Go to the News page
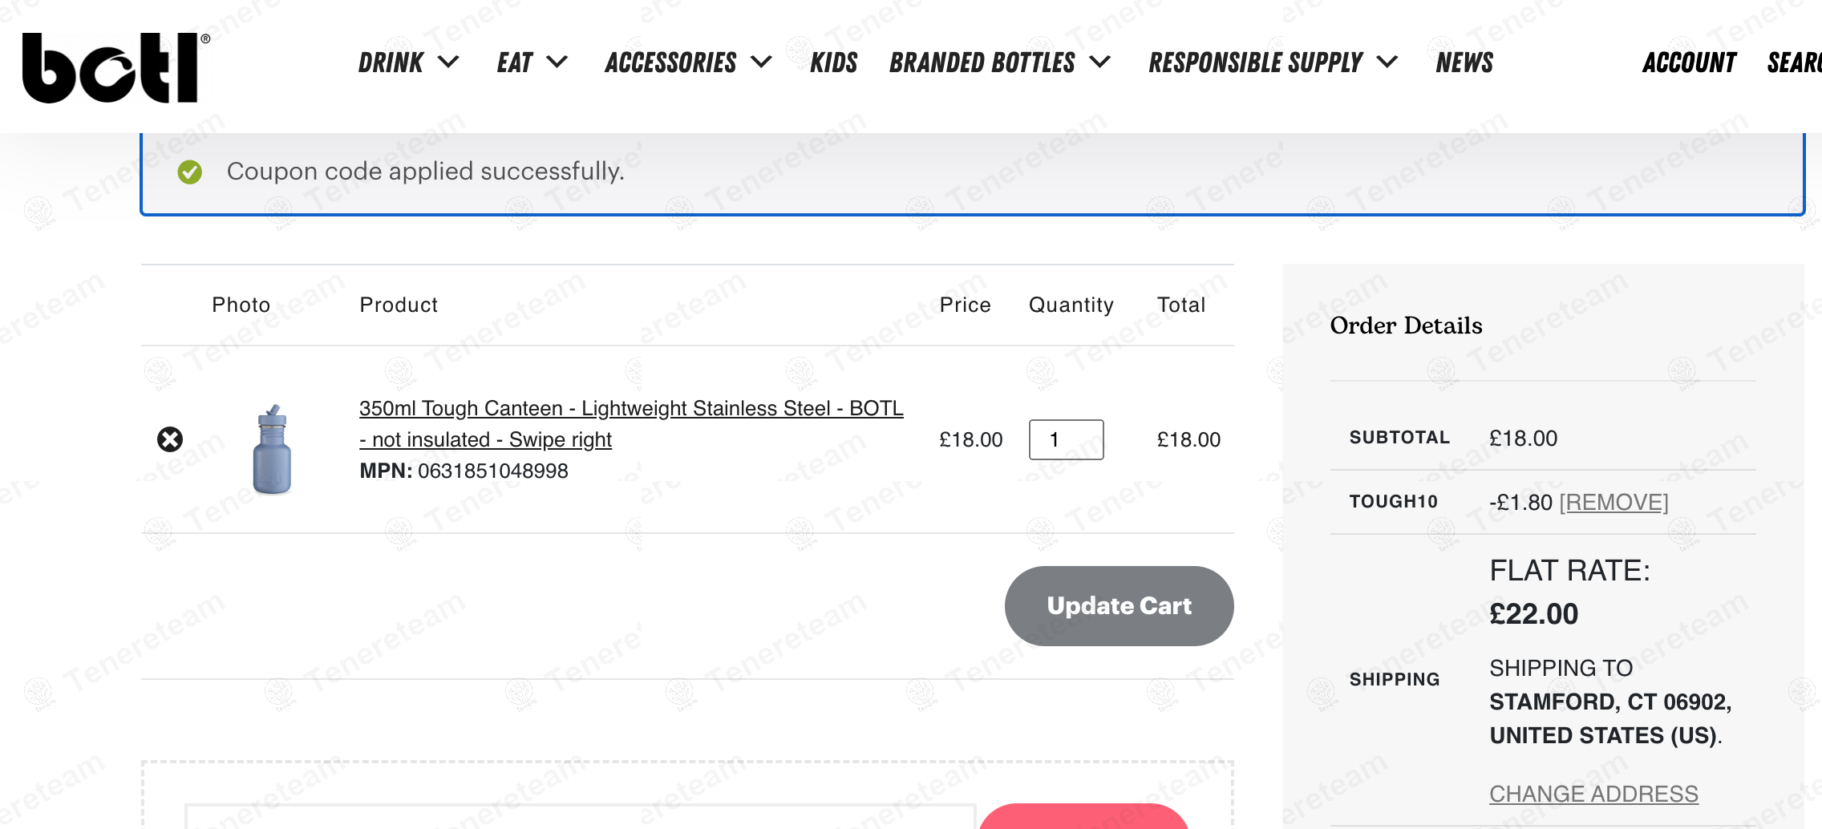 pyautogui.click(x=1464, y=63)
